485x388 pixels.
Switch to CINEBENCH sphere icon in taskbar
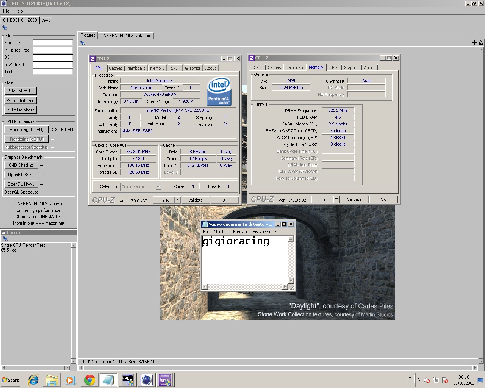146,380
